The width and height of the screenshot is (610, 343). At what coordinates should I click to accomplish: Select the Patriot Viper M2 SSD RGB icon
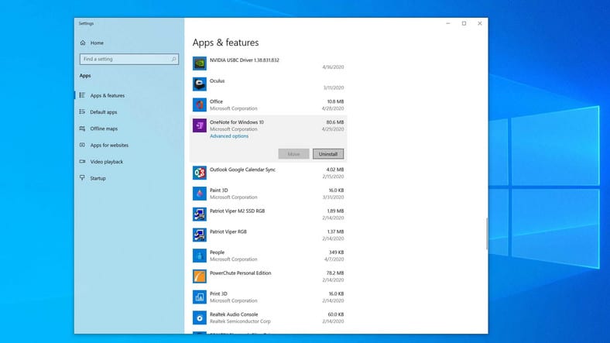[x=200, y=214]
